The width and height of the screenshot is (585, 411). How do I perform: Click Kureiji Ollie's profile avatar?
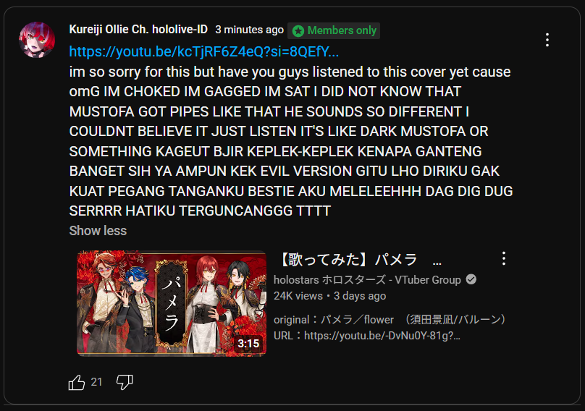pyautogui.click(x=37, y=40)
